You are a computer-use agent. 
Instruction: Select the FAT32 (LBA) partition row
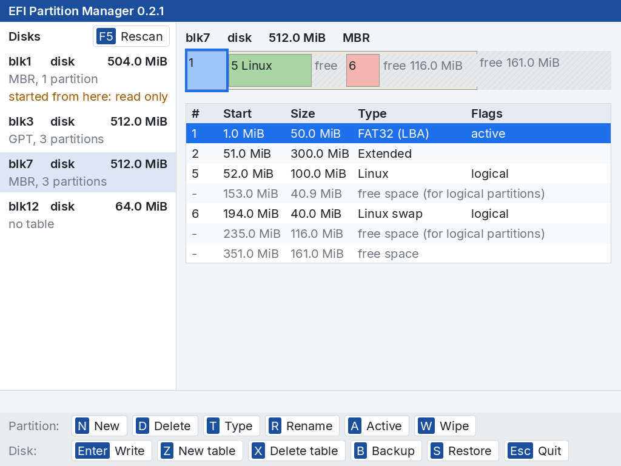click(x=398, y=133)
